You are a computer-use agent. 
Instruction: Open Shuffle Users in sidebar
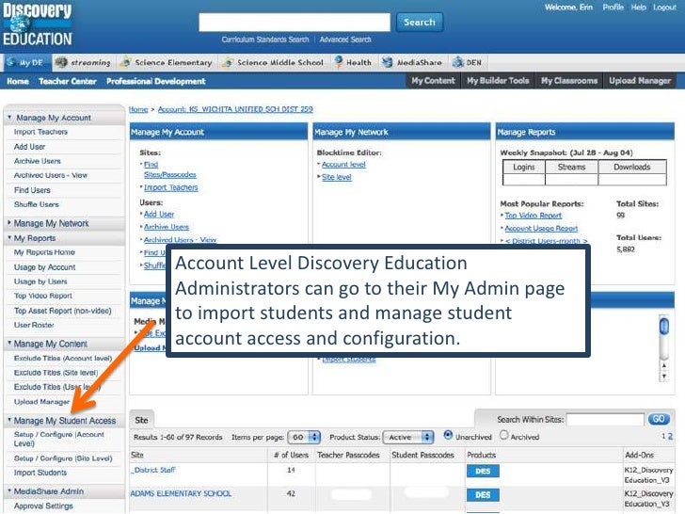[37, 204]
